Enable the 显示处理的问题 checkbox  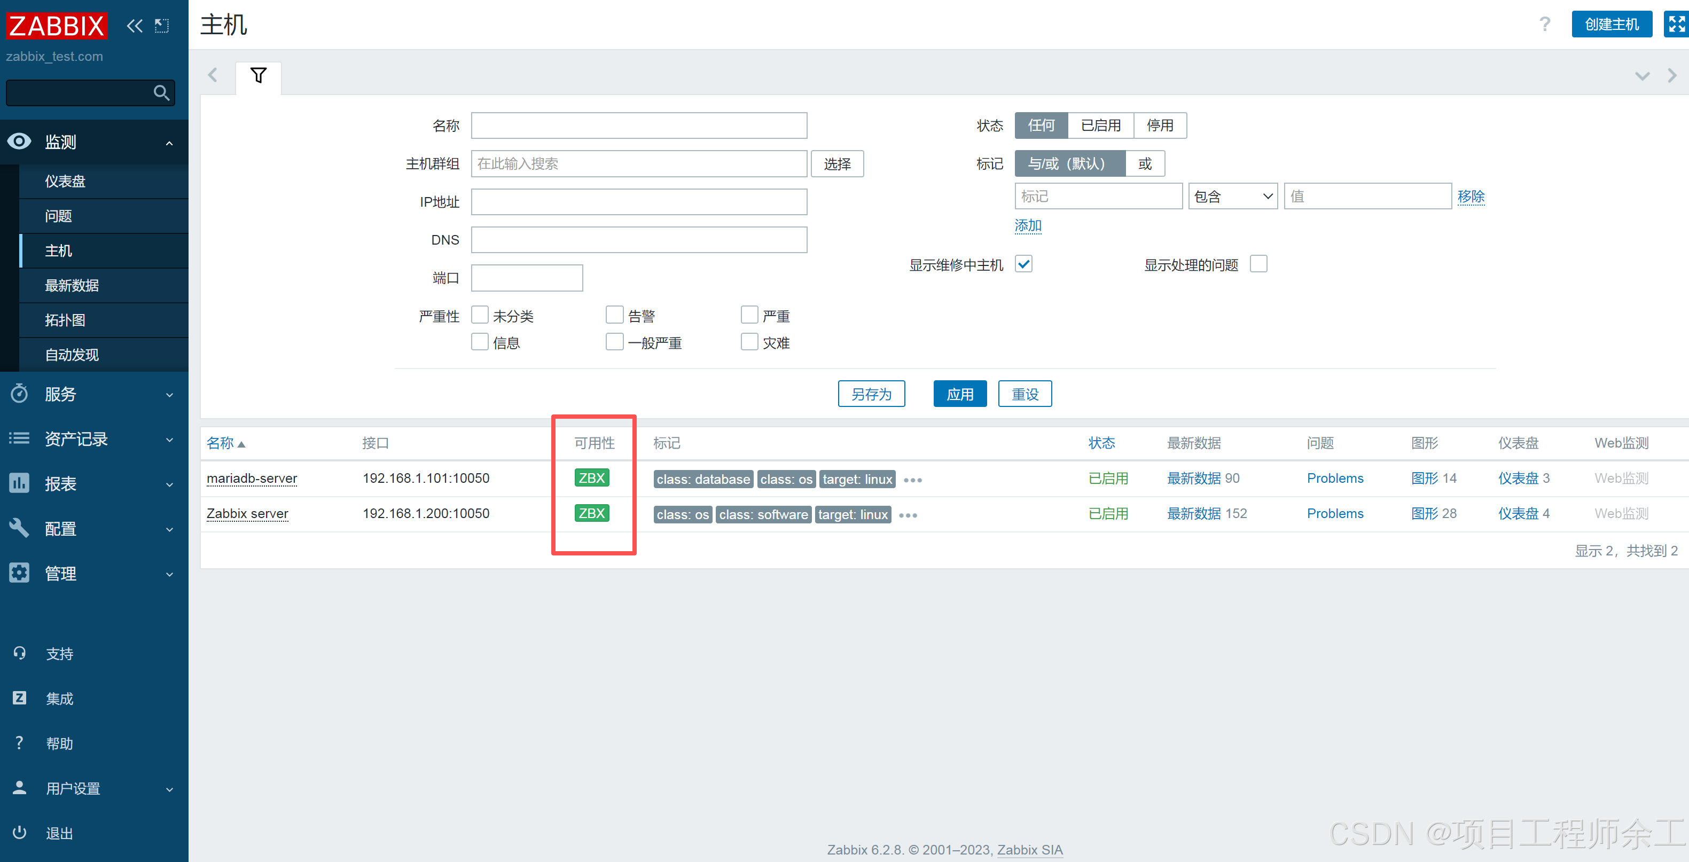(x=1258, y=264)
